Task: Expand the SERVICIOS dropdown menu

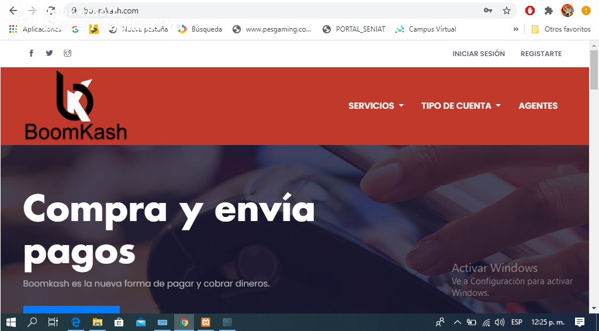Action: pos(376,105)
